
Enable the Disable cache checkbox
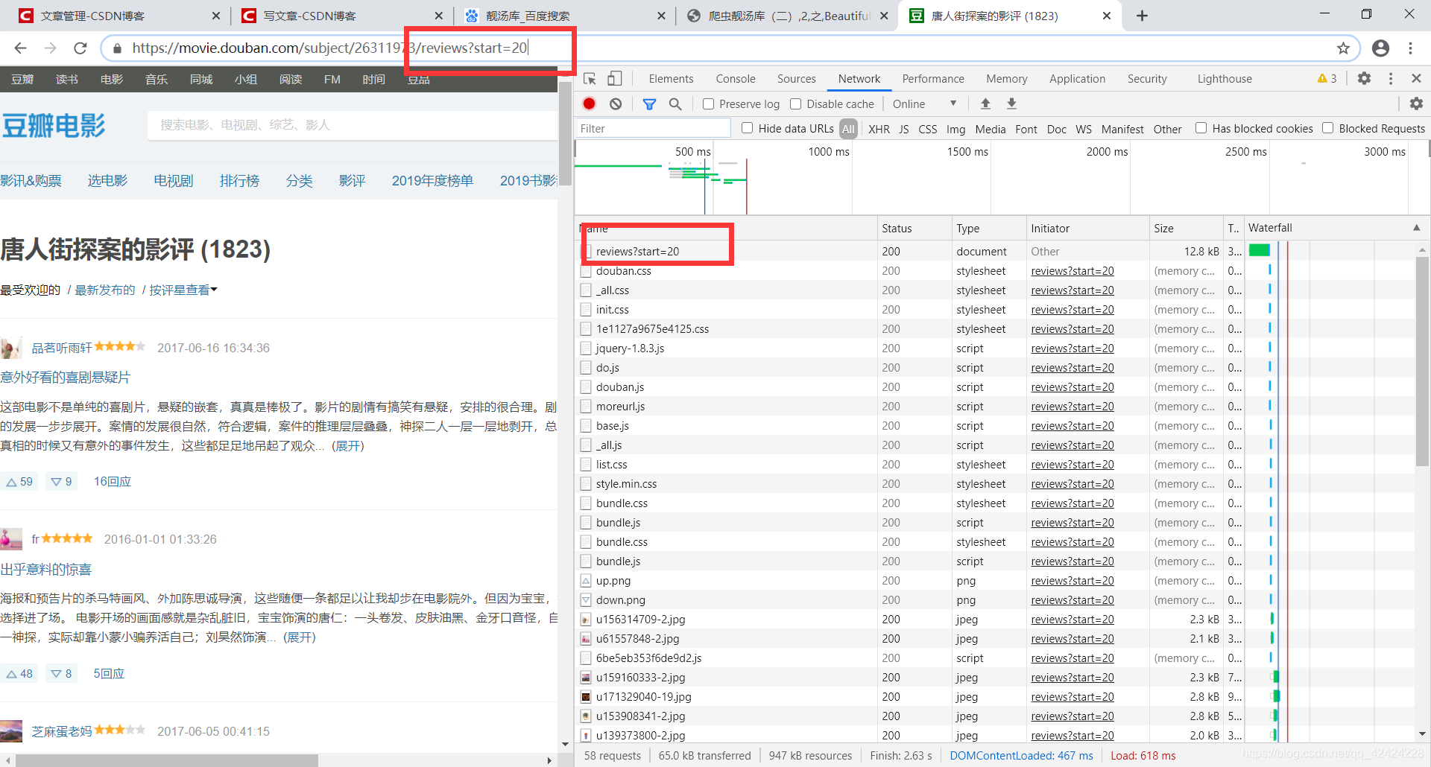coord(796,104)
